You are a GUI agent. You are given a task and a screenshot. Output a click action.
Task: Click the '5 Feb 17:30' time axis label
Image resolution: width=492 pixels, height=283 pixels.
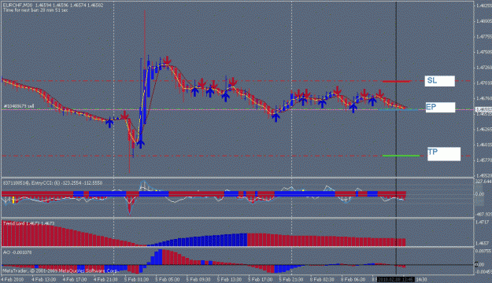click(260, 279)
